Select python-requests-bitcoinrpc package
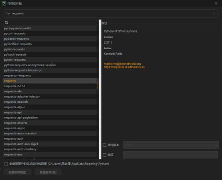Screen dimensions: 222x180 tap(50, 70)
